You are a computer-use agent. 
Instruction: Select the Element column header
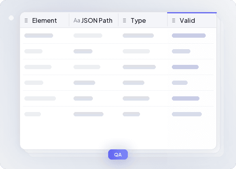pyautogui.click(x=44, y=21)
